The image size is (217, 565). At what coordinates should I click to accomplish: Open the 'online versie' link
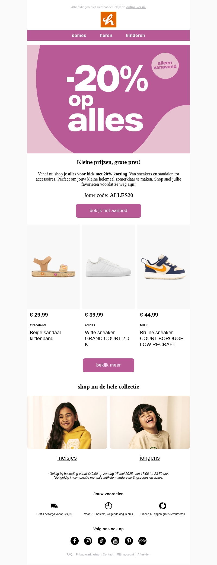(136, 7)
